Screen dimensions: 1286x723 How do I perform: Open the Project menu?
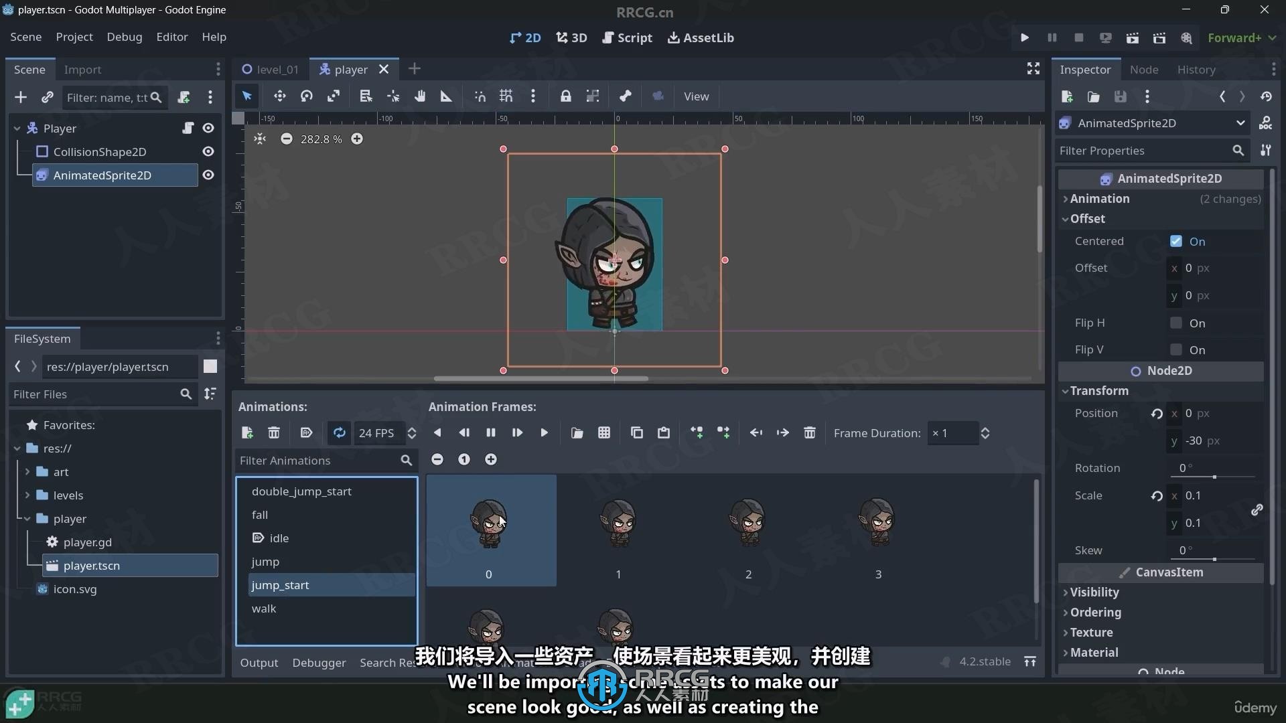(x=74, y=37)
